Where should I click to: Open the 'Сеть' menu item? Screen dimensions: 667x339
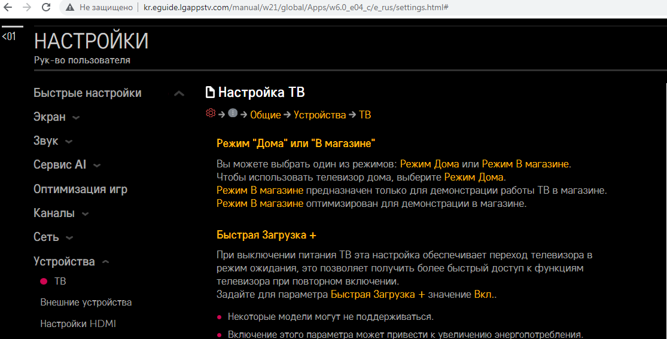46,237
